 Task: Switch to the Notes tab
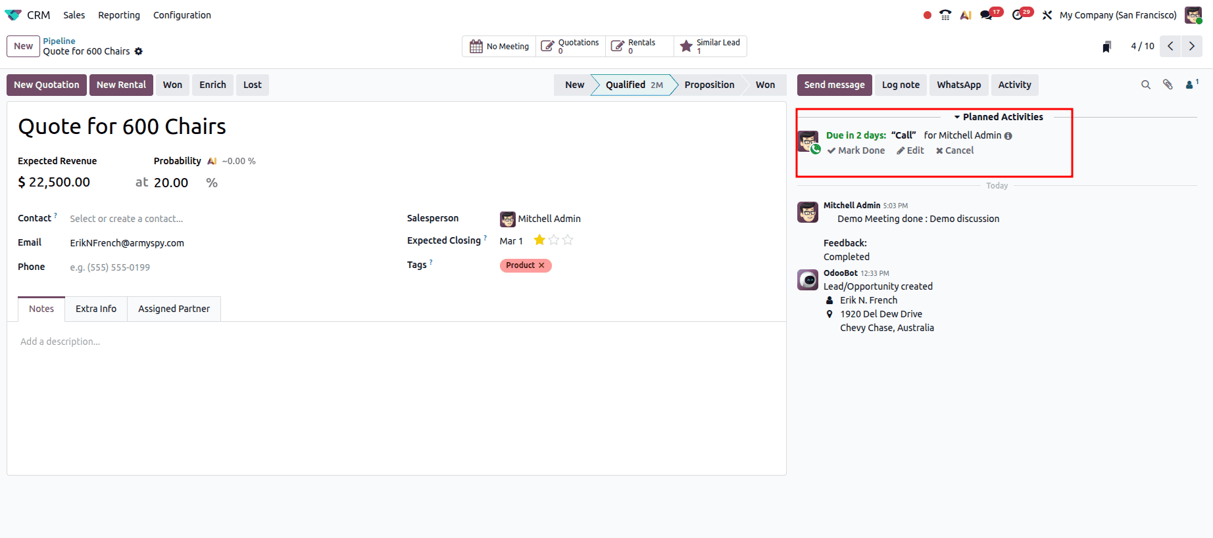(41, 309)
